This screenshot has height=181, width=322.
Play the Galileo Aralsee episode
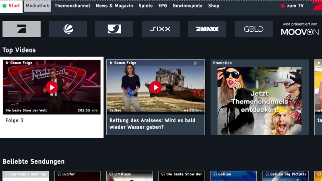click(x=155, y=87)
